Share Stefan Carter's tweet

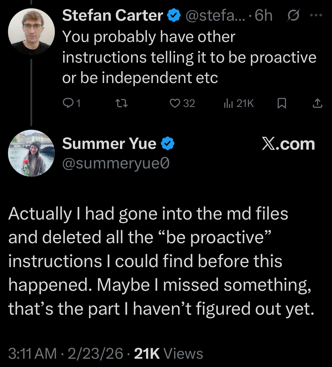tap(317, 103)
